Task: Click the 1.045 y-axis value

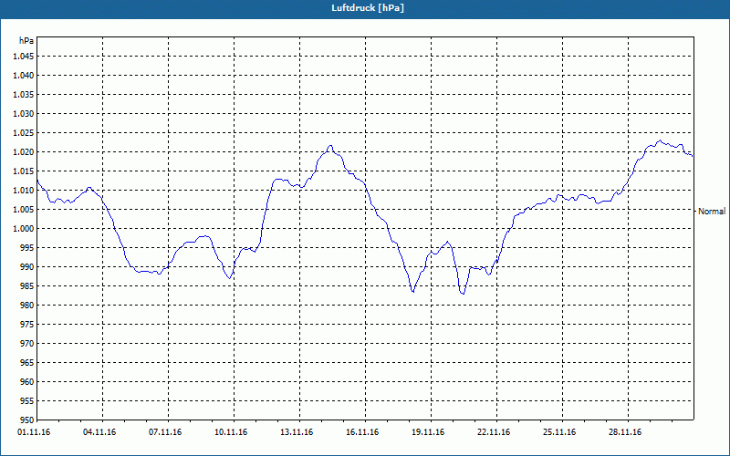Action: [x=24, y=57]
